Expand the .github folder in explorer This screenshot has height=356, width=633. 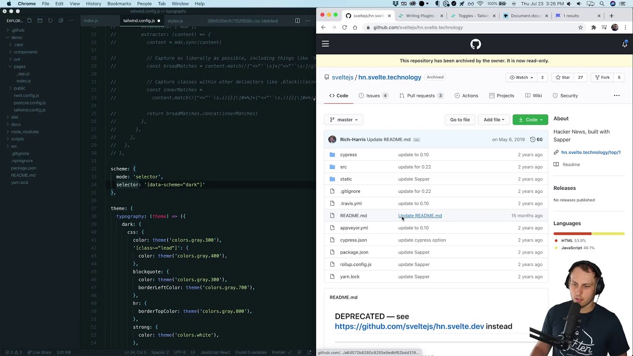click(18, 30)
